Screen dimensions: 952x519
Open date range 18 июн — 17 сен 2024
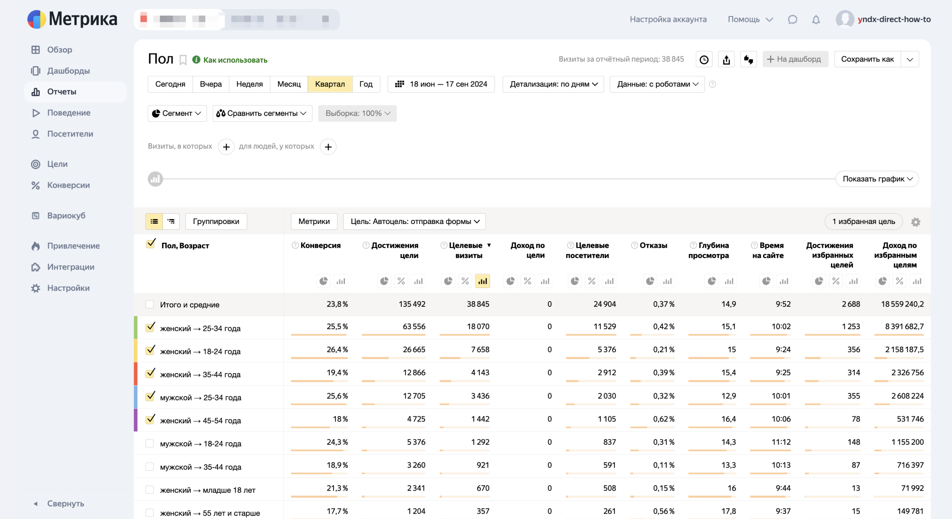click(441, 84)
